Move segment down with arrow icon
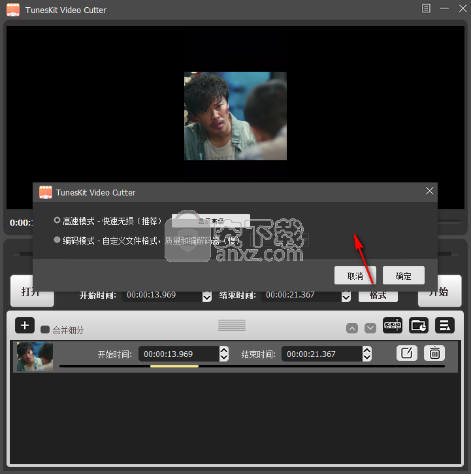This screenshot has height=474, width=471. click(370, 328)
